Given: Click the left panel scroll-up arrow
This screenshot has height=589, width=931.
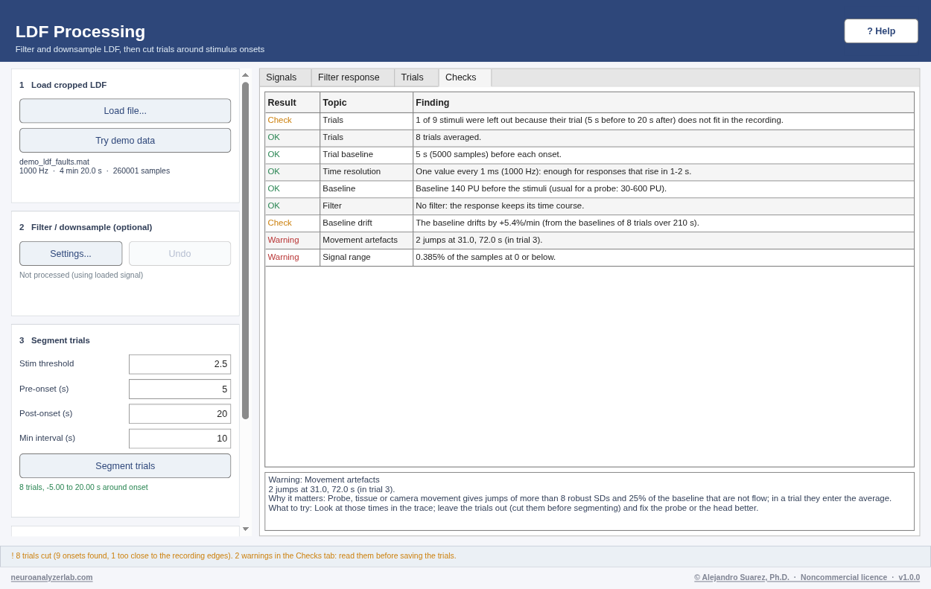Looking at the screenshot, I should (x=245, y=74).
